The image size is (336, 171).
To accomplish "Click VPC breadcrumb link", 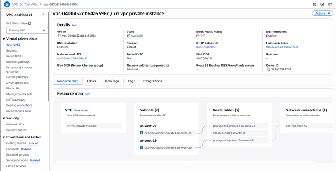I will click(x=15, y=4).
